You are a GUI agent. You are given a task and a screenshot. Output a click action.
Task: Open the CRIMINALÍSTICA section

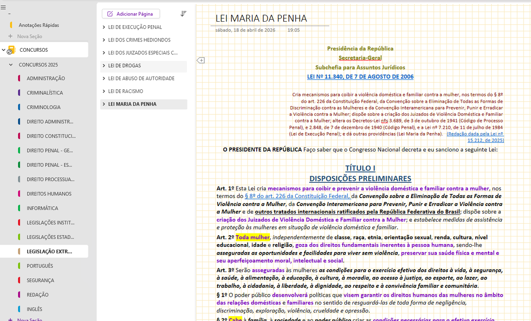[x=44, y=93]
